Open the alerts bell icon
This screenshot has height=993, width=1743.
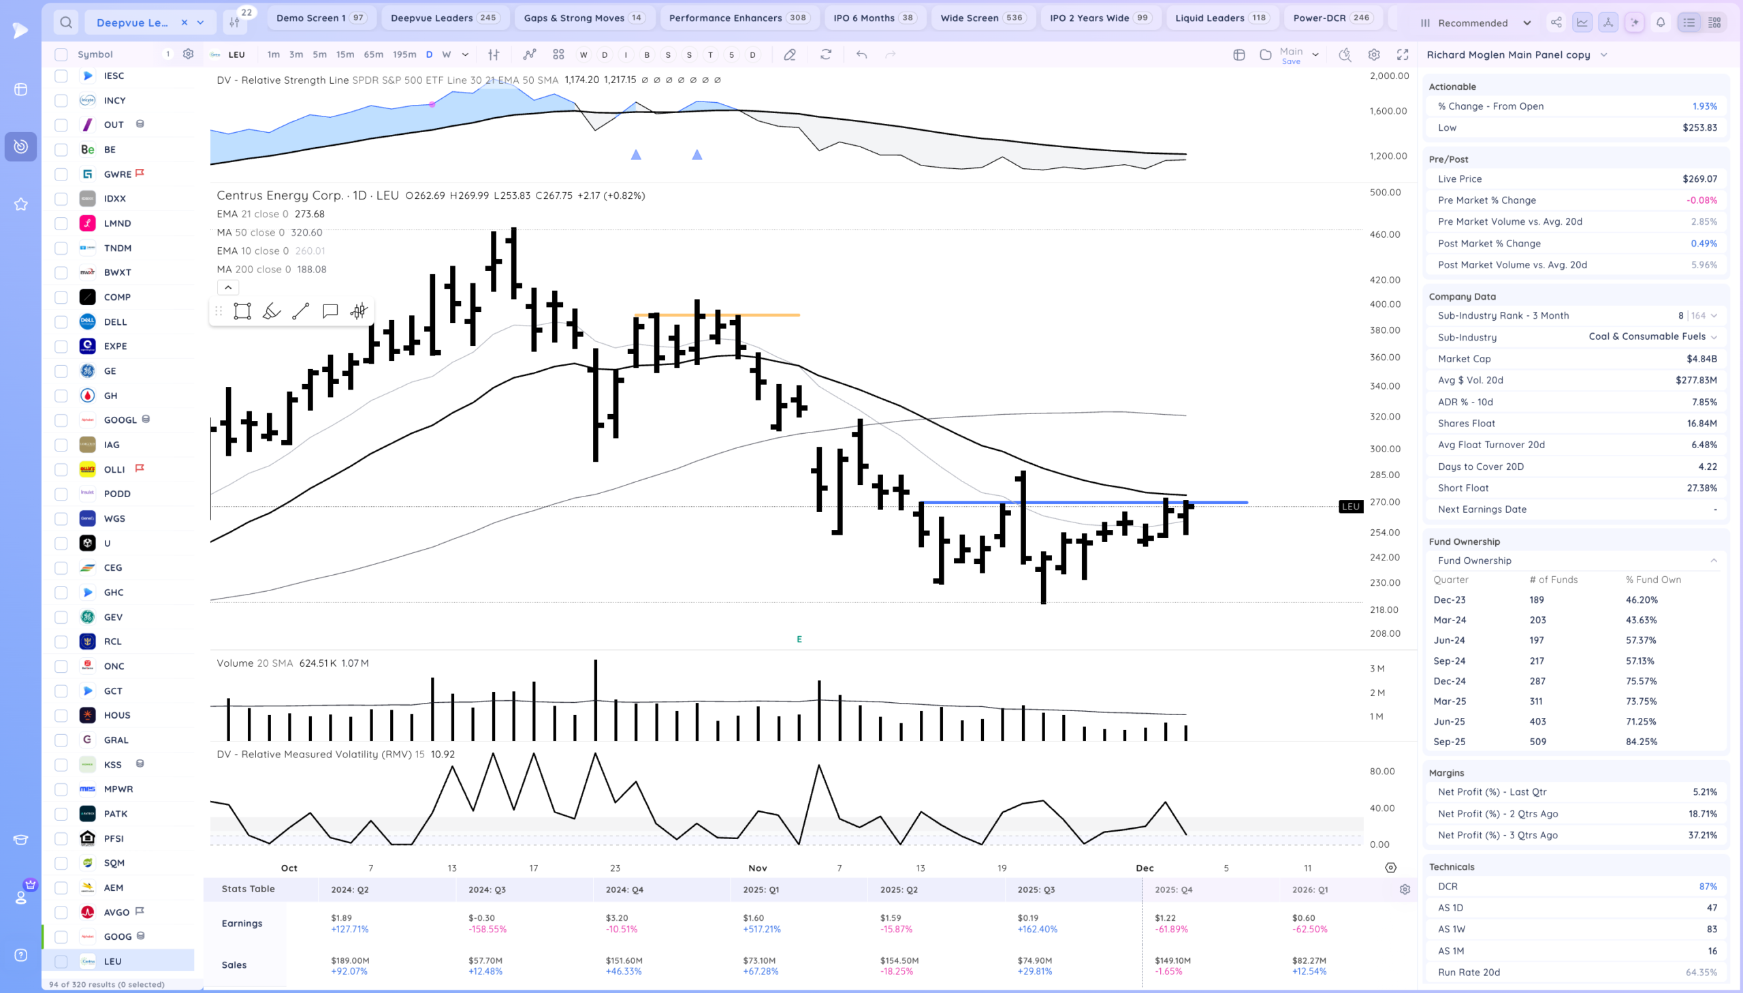1661,22
